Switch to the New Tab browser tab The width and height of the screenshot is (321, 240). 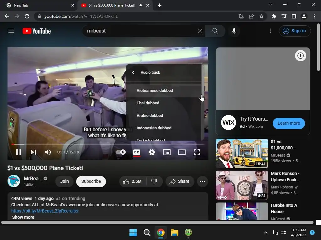[x=39, y=5]
